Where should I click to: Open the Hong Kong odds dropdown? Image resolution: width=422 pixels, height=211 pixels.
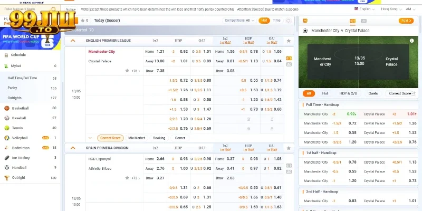pyautogui.click(x=391, y=9)
